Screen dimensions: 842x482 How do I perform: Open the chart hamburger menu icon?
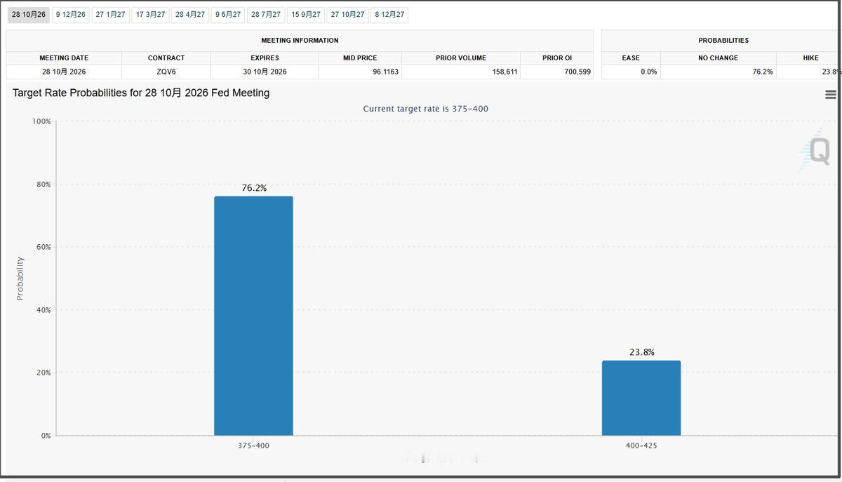(x=831, y=95)
